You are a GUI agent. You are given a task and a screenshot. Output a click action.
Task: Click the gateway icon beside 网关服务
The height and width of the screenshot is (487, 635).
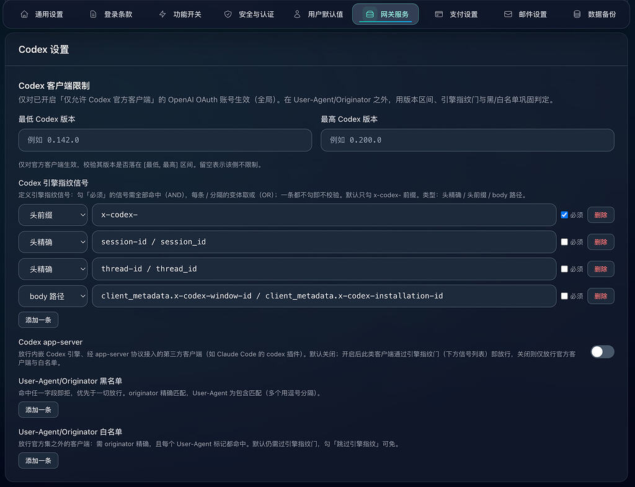tap(370, 14)
